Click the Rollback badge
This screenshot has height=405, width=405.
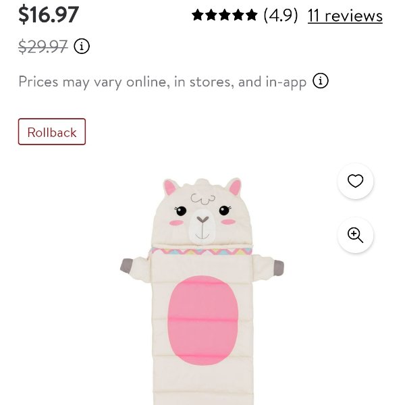(x=52, y=132)
